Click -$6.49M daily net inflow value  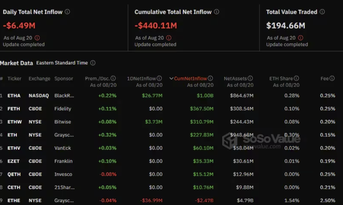tap(19, 26)
